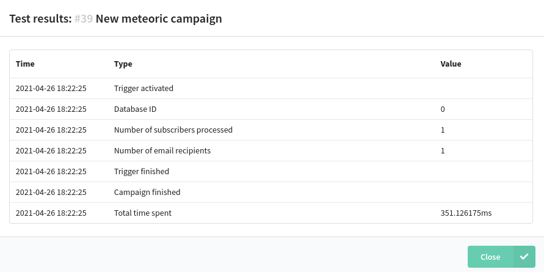Click Number of email recipients entry
This screenshot has height=272, width=544.
coord(162,150)
